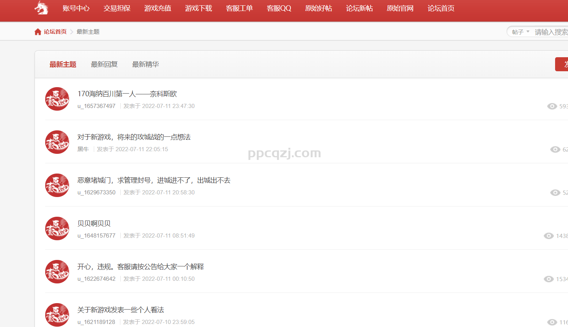Open the post 开心，违规。客服请按公告给大家一个解释
Screen dimensions: 568x327
pyautogui.click(x=140, y=267)
